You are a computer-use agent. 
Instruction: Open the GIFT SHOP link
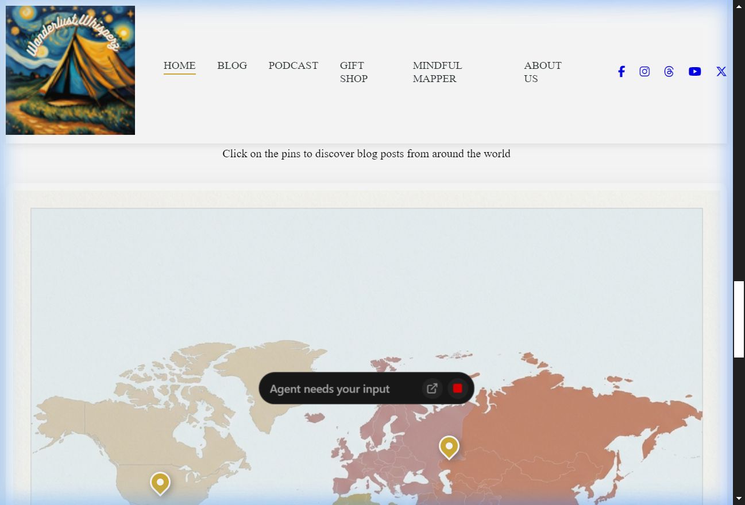point(353,72)
